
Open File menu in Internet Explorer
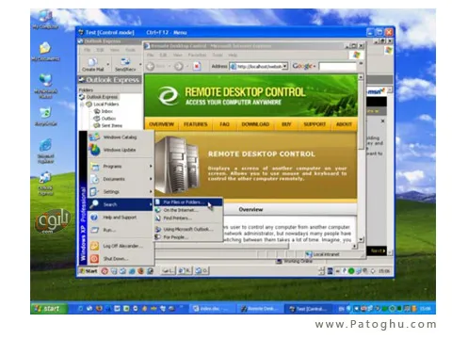(x=151, y=55)
